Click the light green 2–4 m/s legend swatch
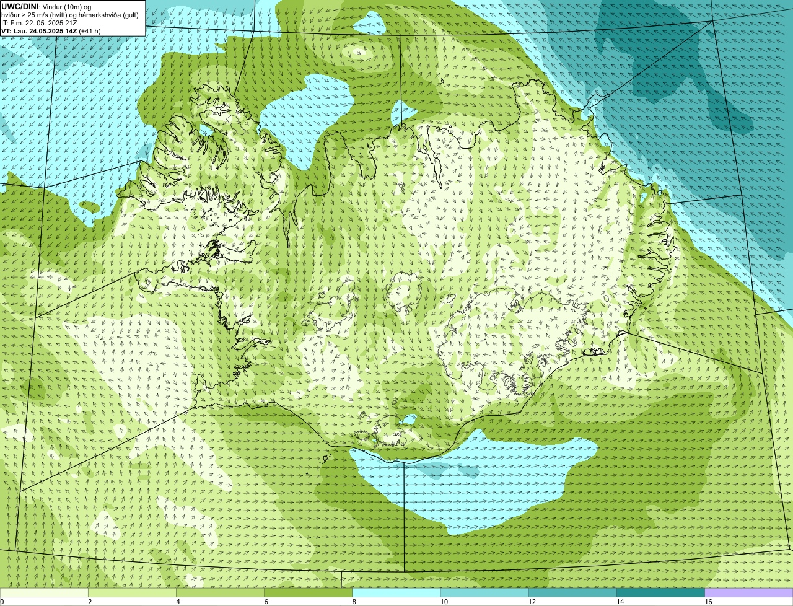 [132, 593]
